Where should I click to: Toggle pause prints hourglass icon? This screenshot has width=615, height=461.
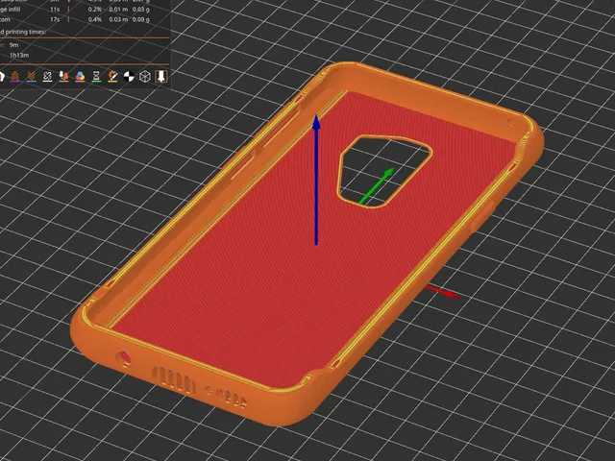[x=96, y=76]
